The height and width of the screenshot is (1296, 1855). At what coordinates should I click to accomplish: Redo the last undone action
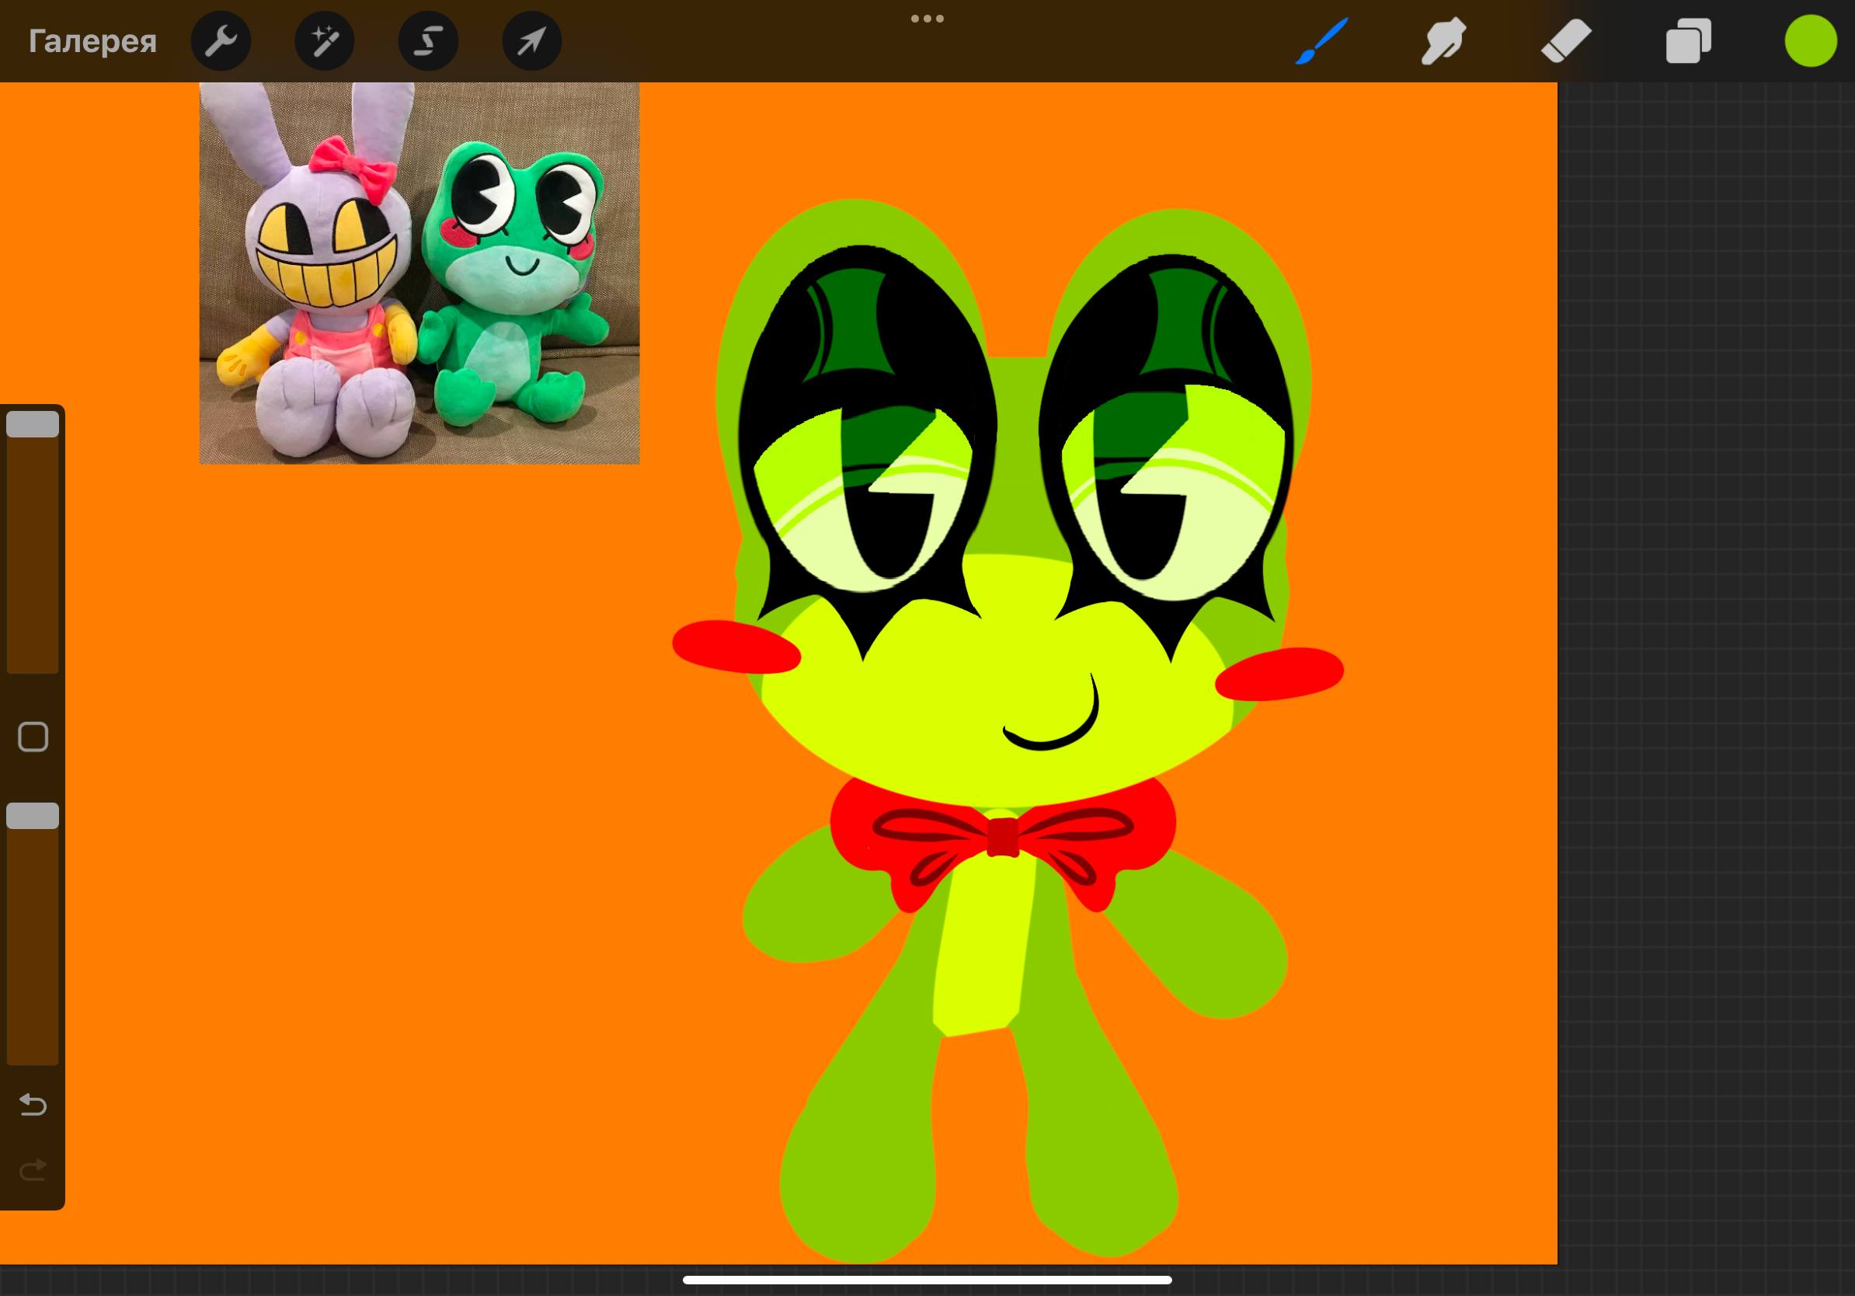pos(33,1169)
